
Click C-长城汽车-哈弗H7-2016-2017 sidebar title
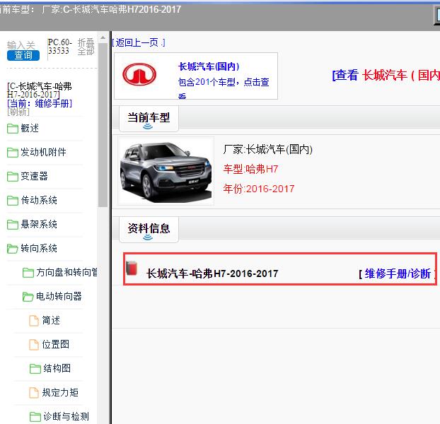coord(39,90)
